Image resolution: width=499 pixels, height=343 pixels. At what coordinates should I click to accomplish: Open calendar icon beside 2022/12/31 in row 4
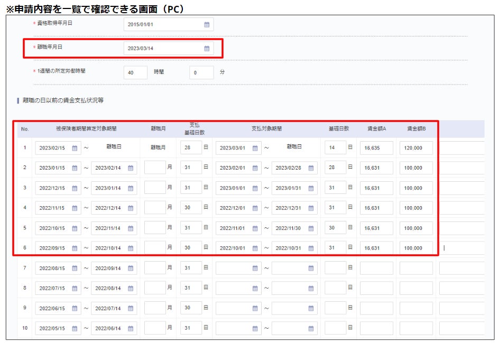pyautogui.click(x=311, y=208)
